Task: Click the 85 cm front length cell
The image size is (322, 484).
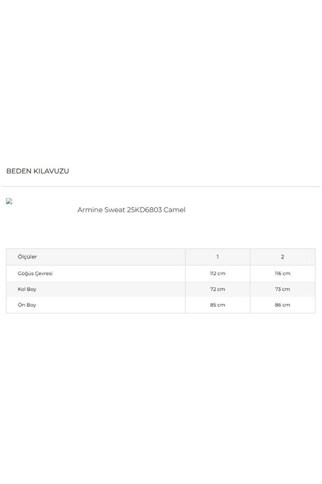Action: [218, 305]
